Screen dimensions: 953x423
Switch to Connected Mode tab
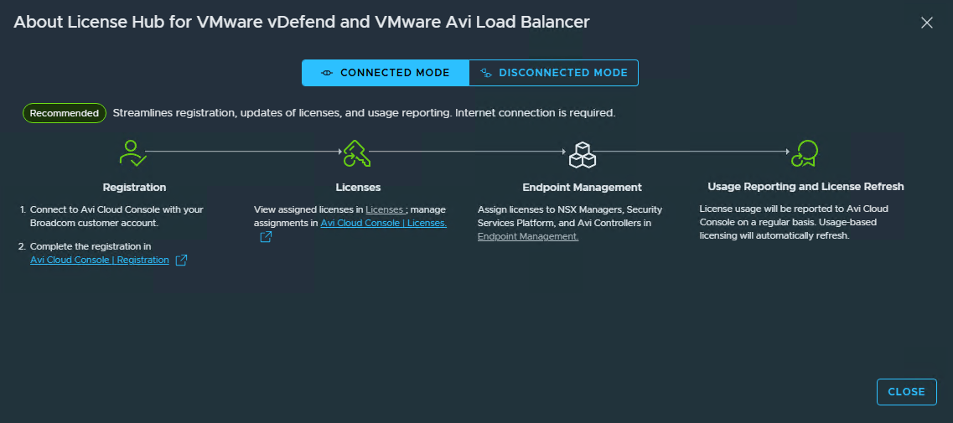(386, 73)
